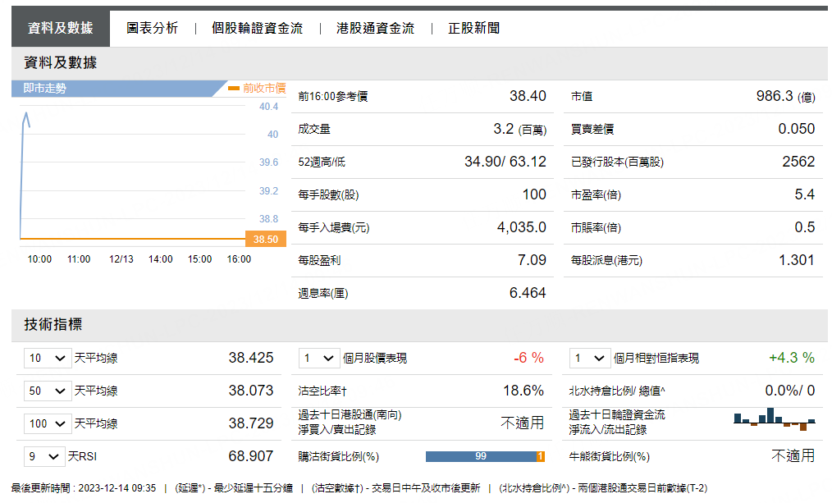
Task: Click the 過去十日港股通(南向) label
Action: click(x=350, y=415)
